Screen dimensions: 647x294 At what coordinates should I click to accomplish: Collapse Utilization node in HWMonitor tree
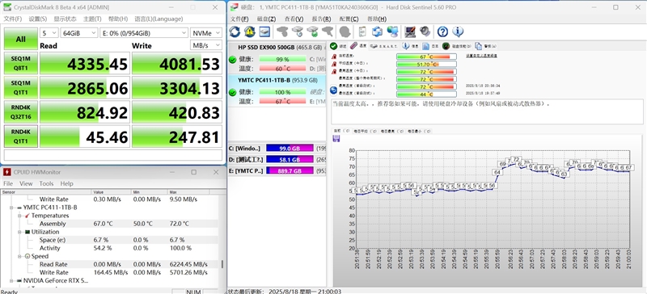click(x=19, y=232)
